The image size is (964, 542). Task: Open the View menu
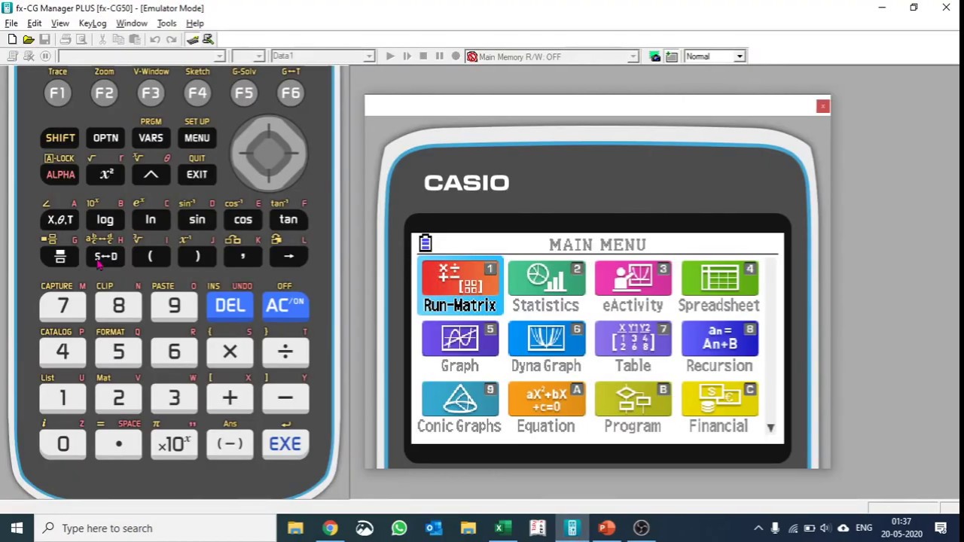pyautogui.click(x=59, y=23)
